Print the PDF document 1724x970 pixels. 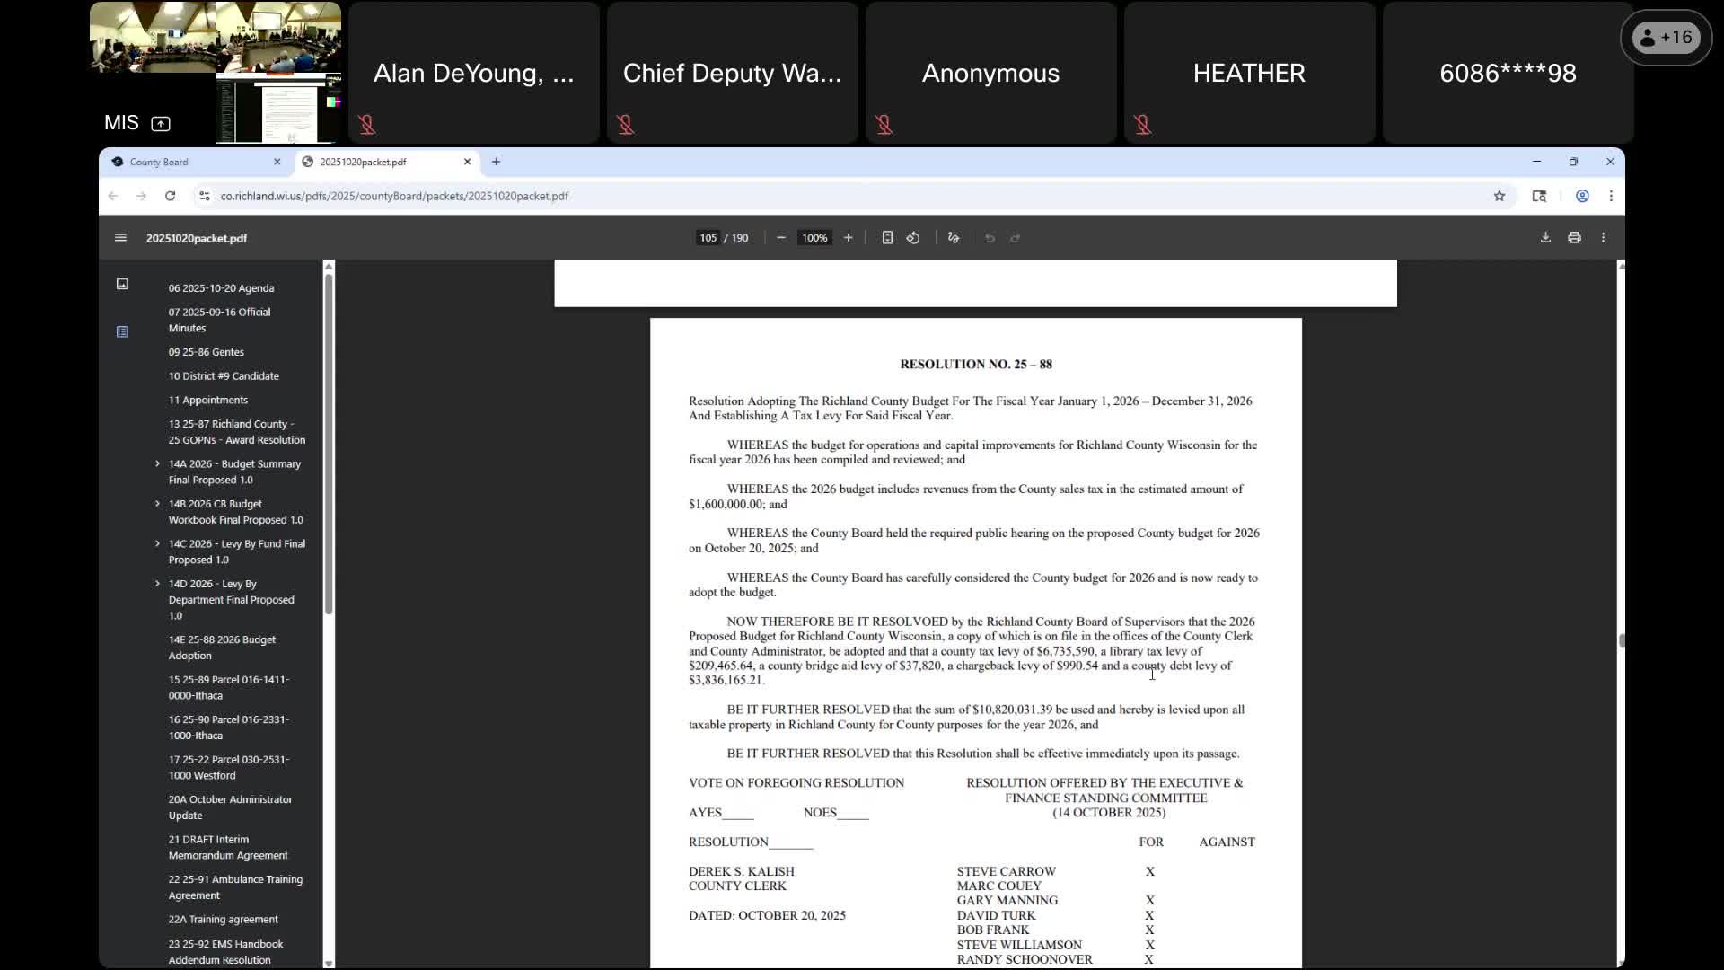point(1574,238)
